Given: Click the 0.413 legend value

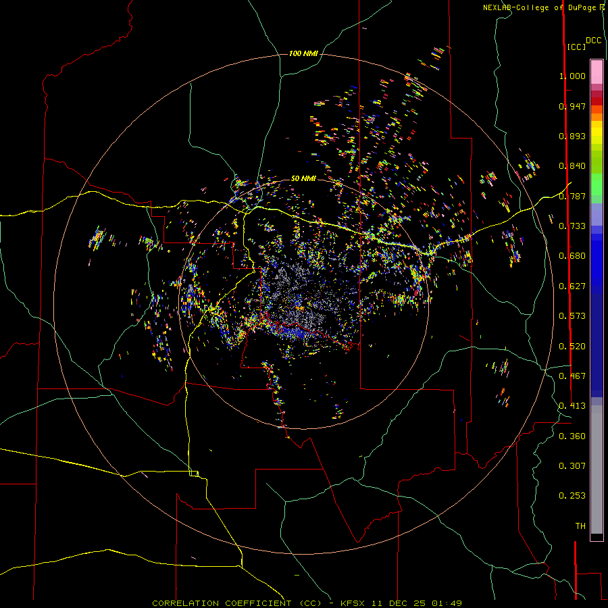Looking at the screenshot, I should 572,406.
